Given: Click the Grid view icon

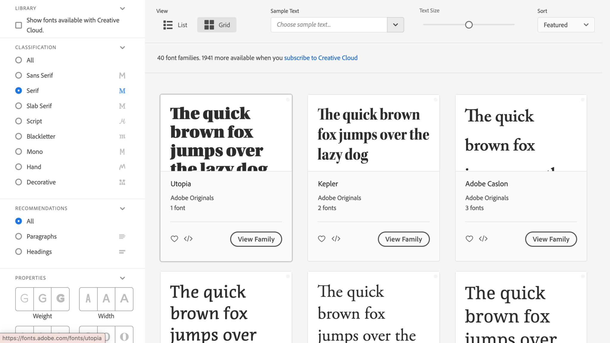Looking at the screenshot, I should (208, 25).
